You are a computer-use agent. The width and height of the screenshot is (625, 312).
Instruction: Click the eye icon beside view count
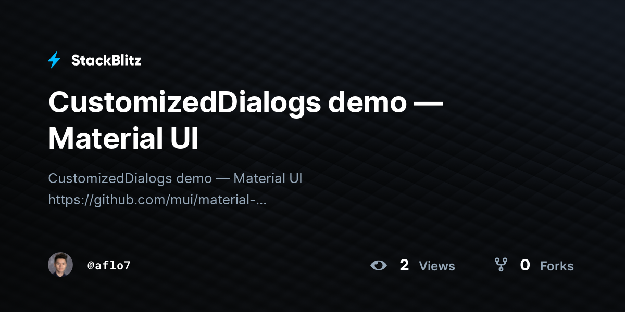[x=379, y=266]
